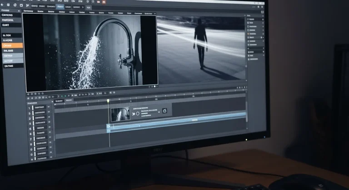Screen dimensions: 349x190
Task: Select the second tab above the timeline ruler
Action: 69,100
